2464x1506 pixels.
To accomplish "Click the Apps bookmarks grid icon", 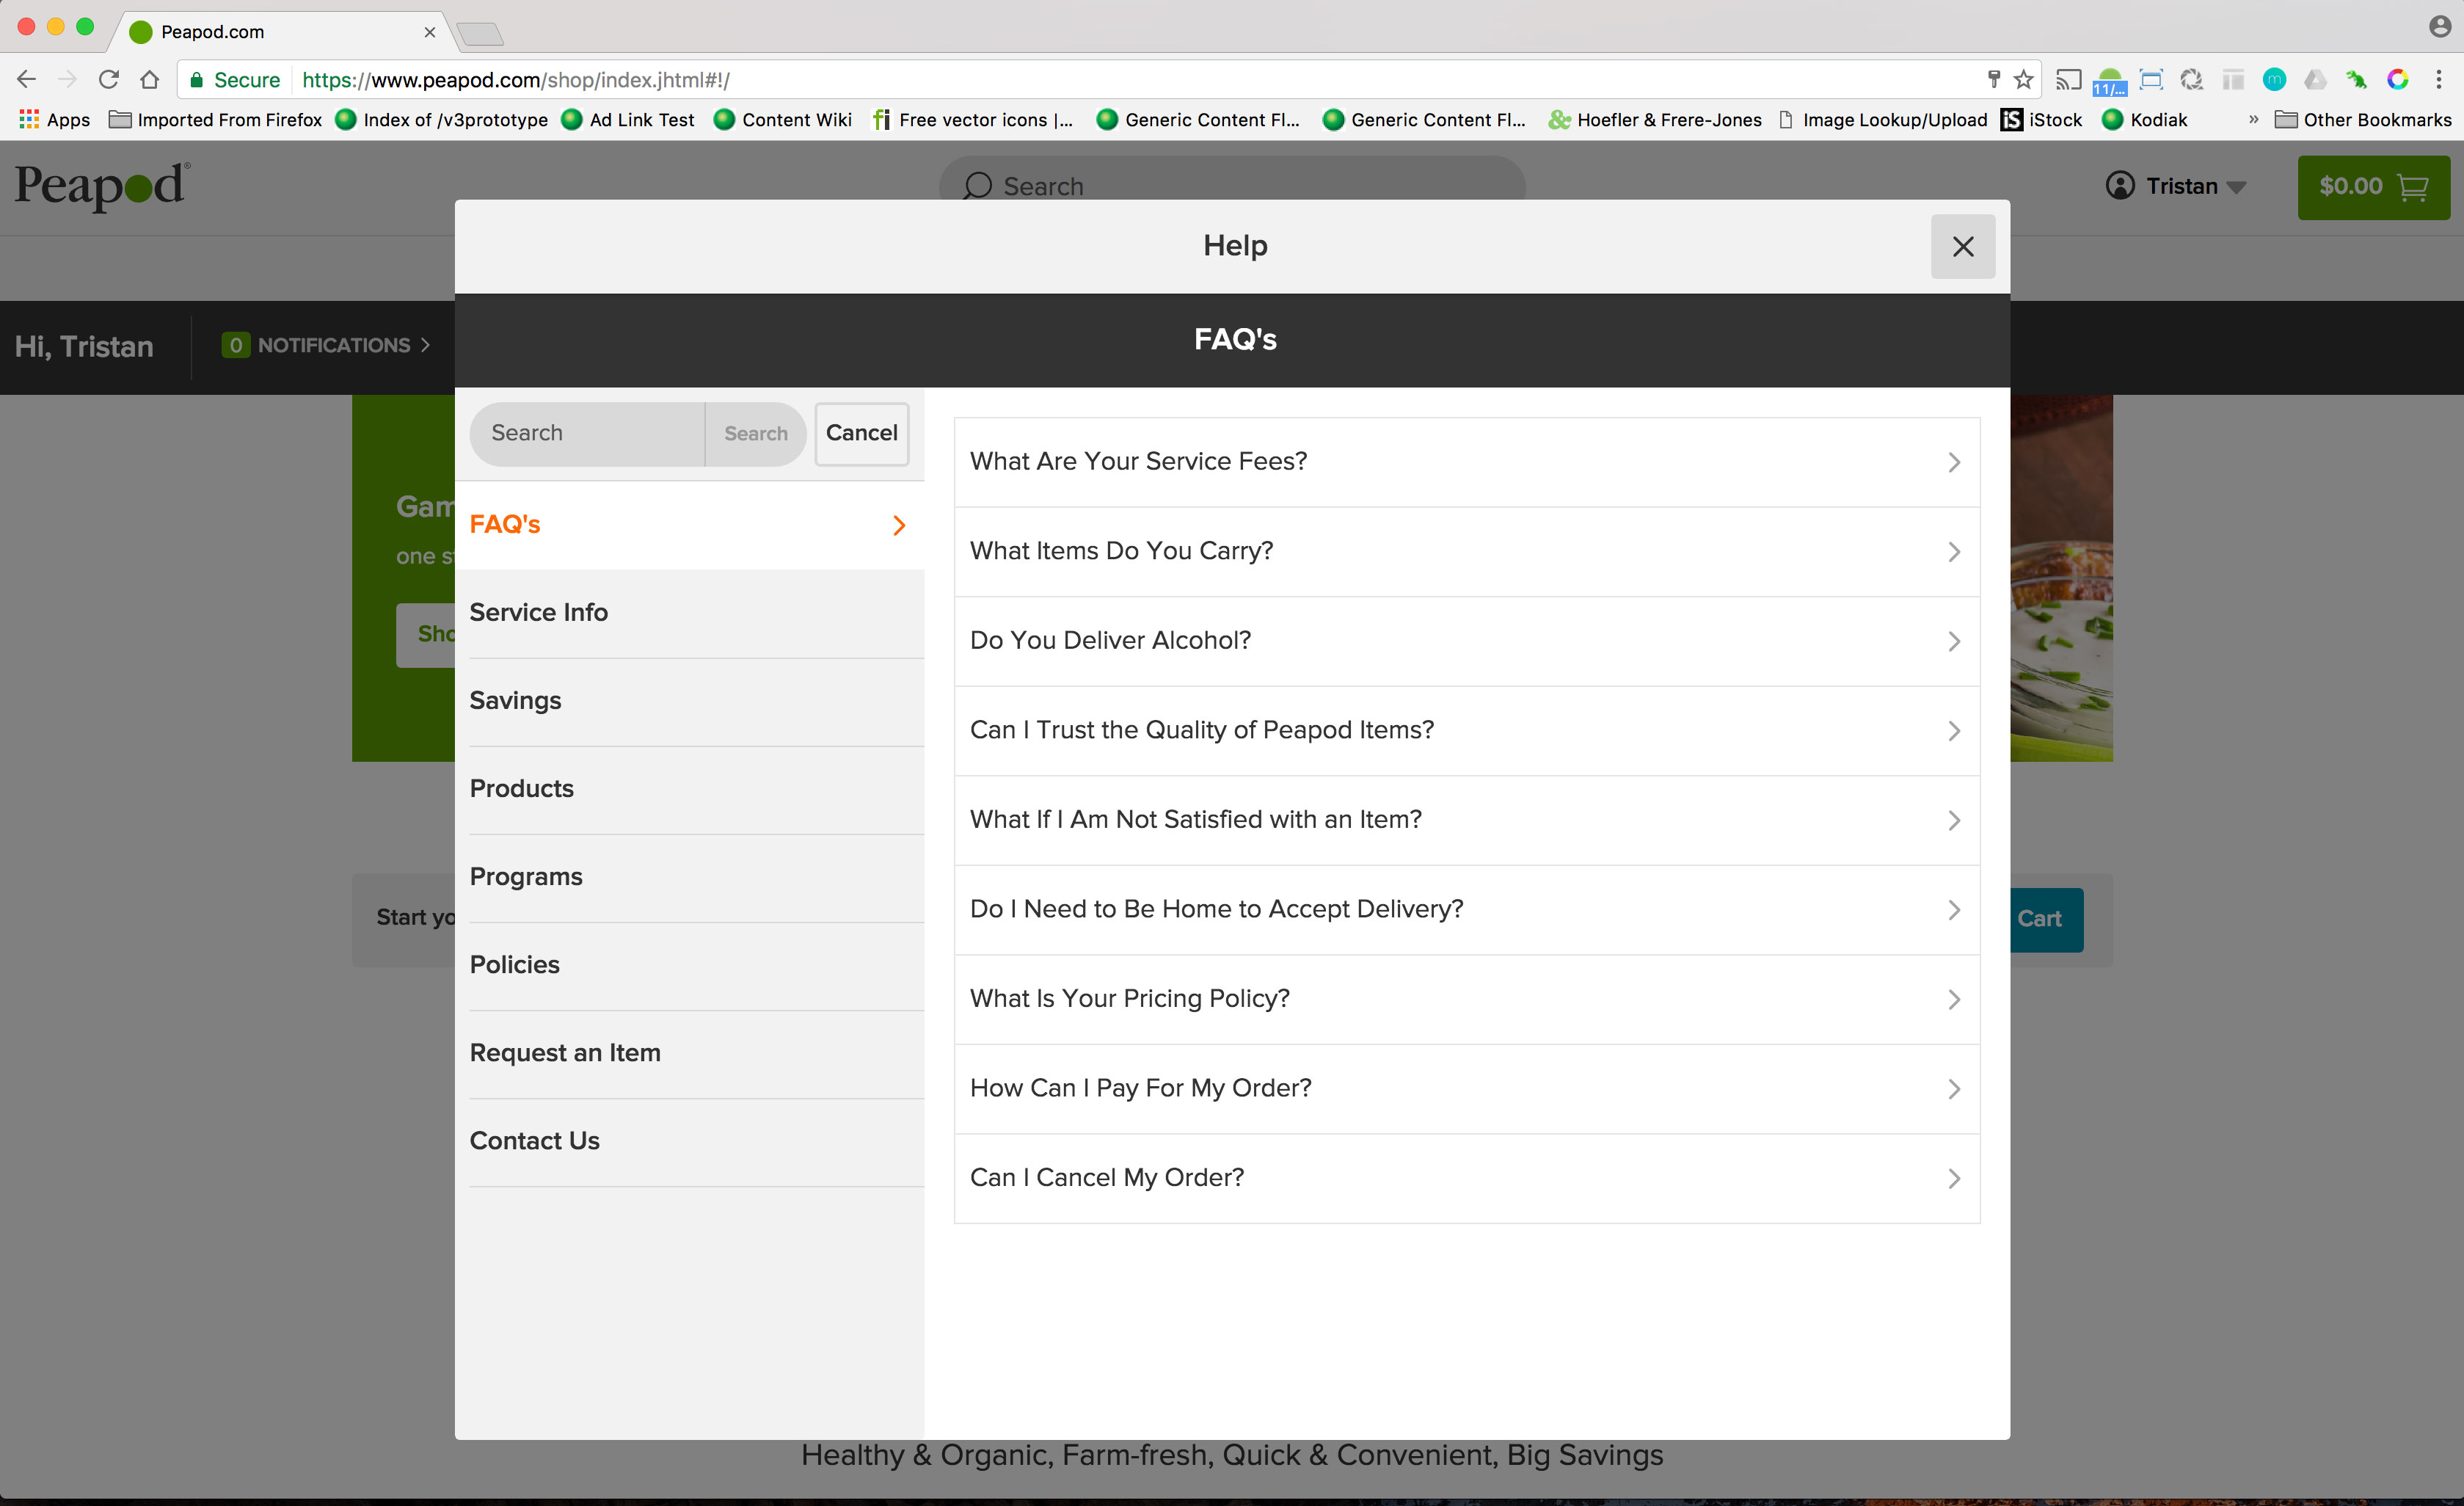I will point(29,119).
